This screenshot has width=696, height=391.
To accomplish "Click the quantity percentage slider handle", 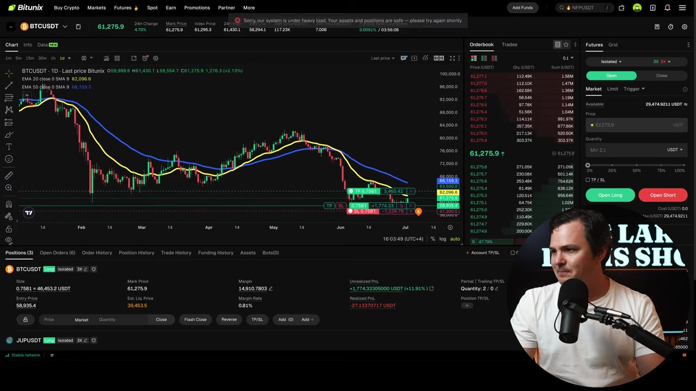I will pyautogui.click(x=587, y=165).
